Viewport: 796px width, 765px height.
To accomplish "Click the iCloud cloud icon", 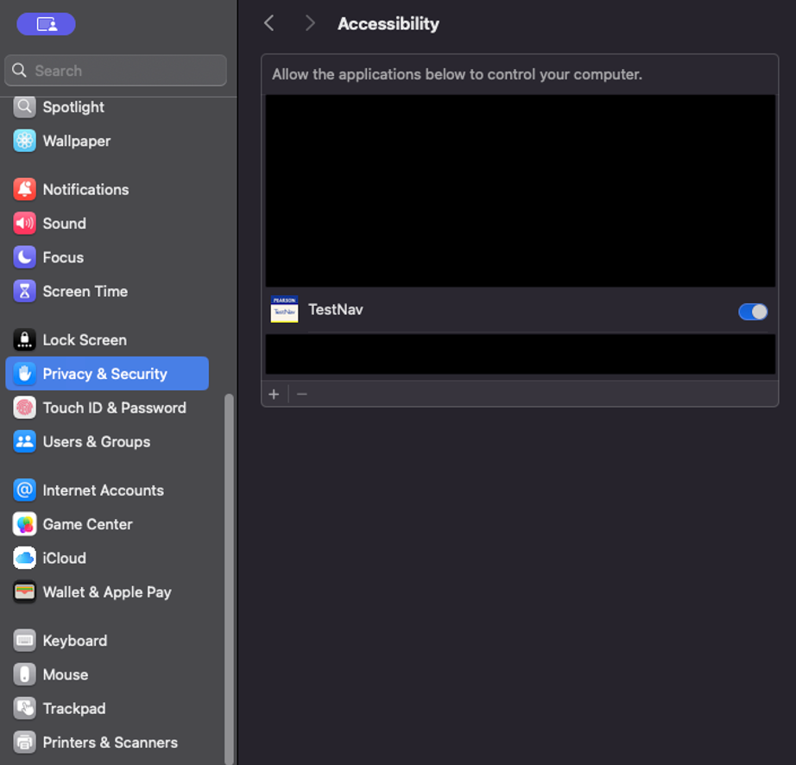I will 24,558.
